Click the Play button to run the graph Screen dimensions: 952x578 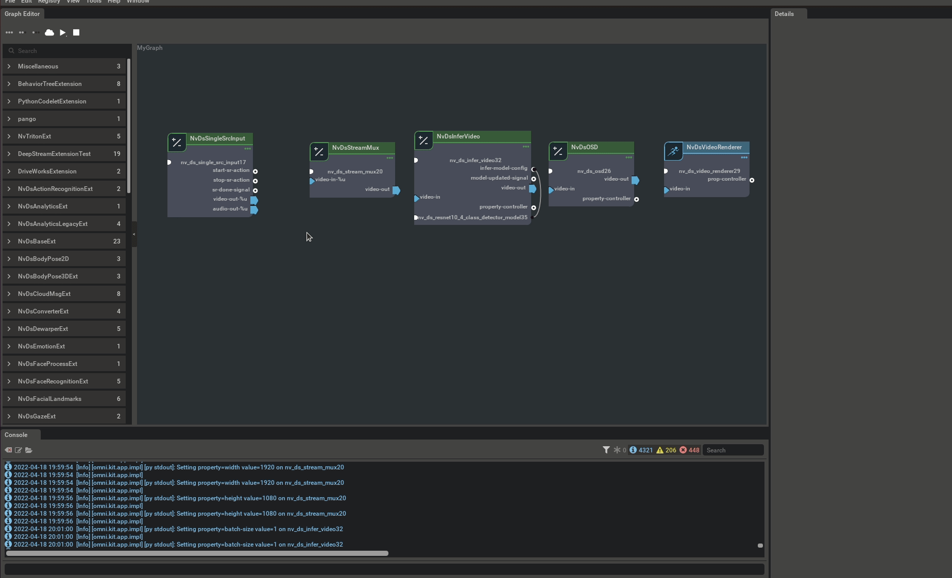63,32
